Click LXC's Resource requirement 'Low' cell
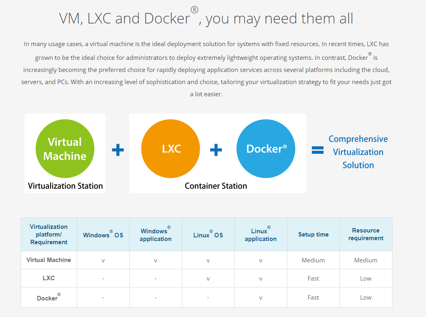 pos(366,279)
